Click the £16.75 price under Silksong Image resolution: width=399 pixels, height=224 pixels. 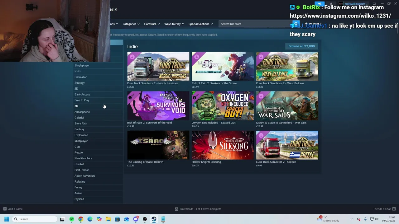195,166
